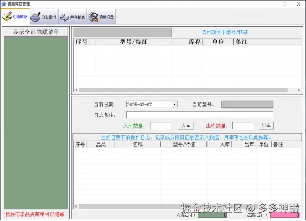Click 显示全部隐藏菜单 button
The height and width of the screenshot is (221, 306).
(x=36, y=32)
